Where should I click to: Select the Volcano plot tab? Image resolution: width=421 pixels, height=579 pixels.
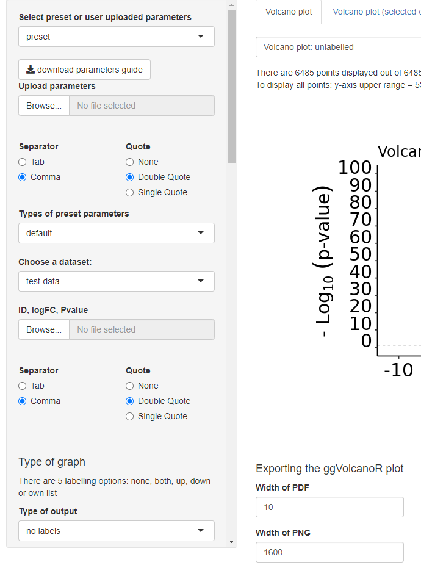[289, 12]
